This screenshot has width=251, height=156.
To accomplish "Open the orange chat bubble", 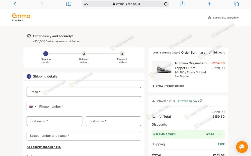I will 242,147.
